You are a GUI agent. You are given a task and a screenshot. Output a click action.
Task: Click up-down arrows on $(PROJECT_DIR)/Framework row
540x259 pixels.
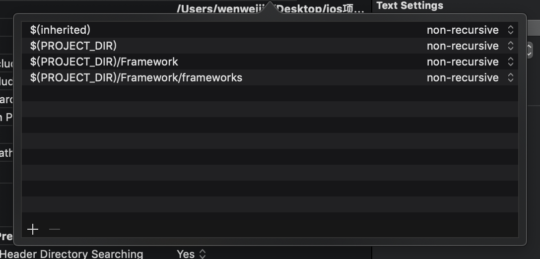(x=510, y=62)
